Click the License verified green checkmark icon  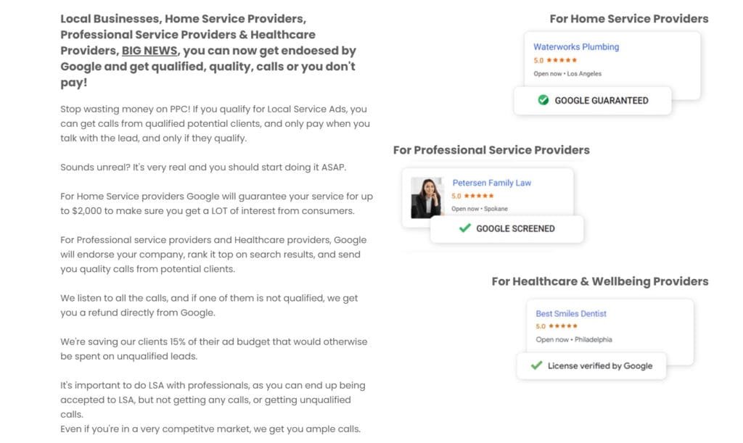pyautogui.click(x=536, y=365)
